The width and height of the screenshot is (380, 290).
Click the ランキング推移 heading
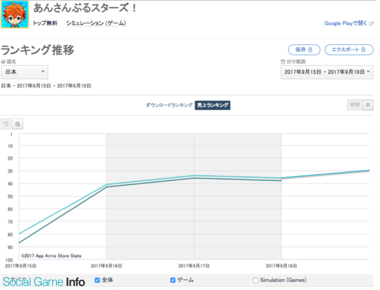coord(37,50)
